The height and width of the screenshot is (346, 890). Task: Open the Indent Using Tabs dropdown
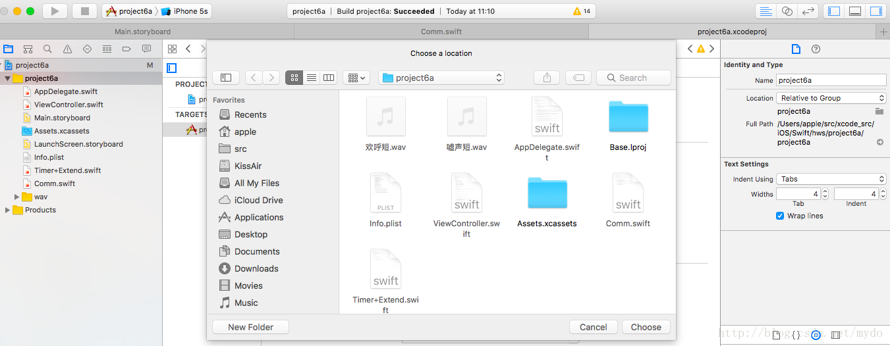point(831,179)
